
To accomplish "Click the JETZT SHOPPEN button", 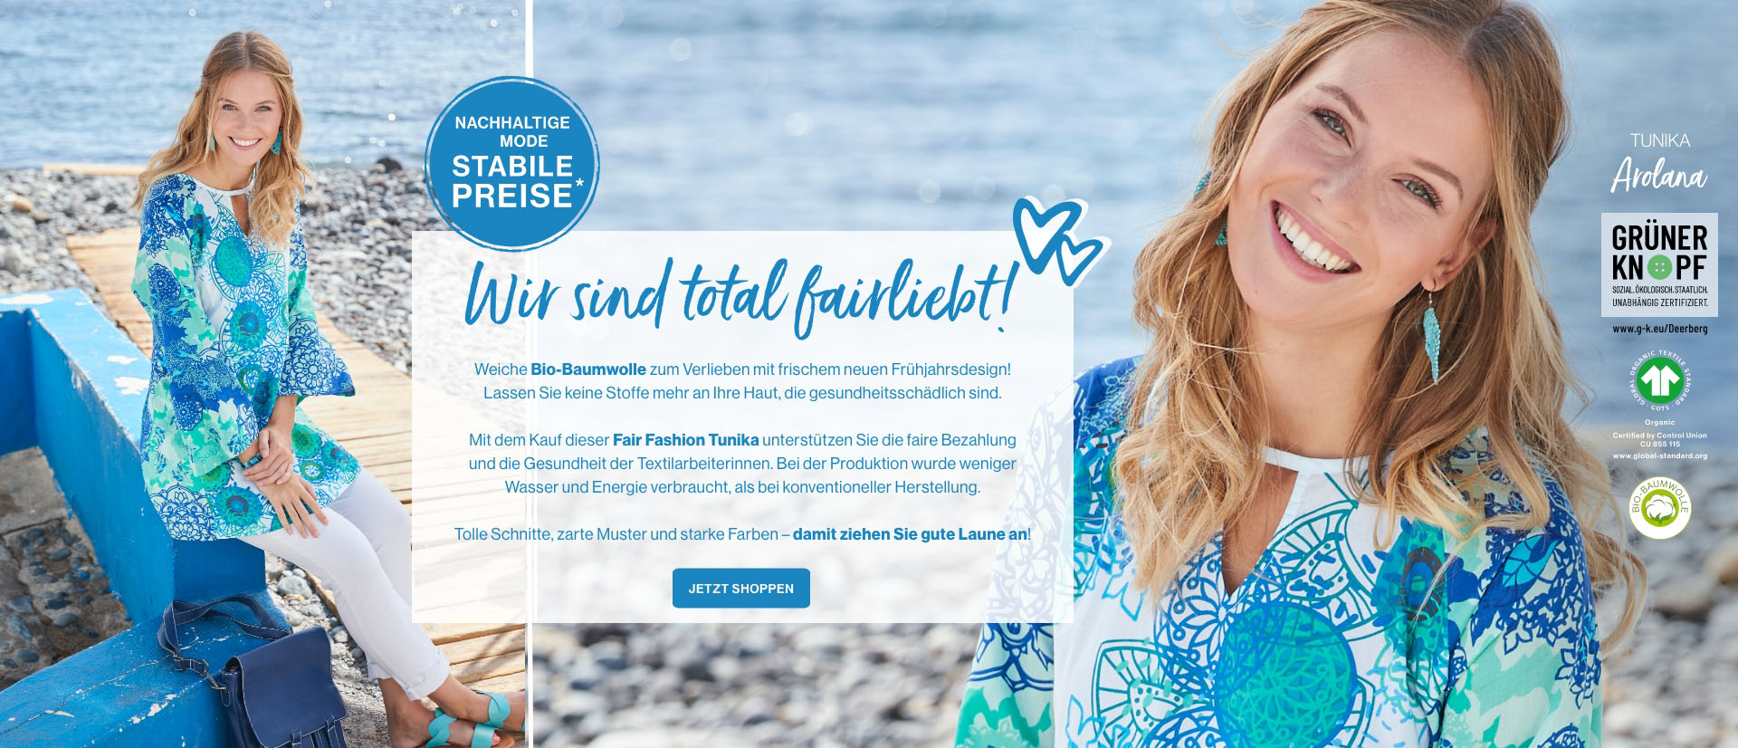I will point(740,588).
